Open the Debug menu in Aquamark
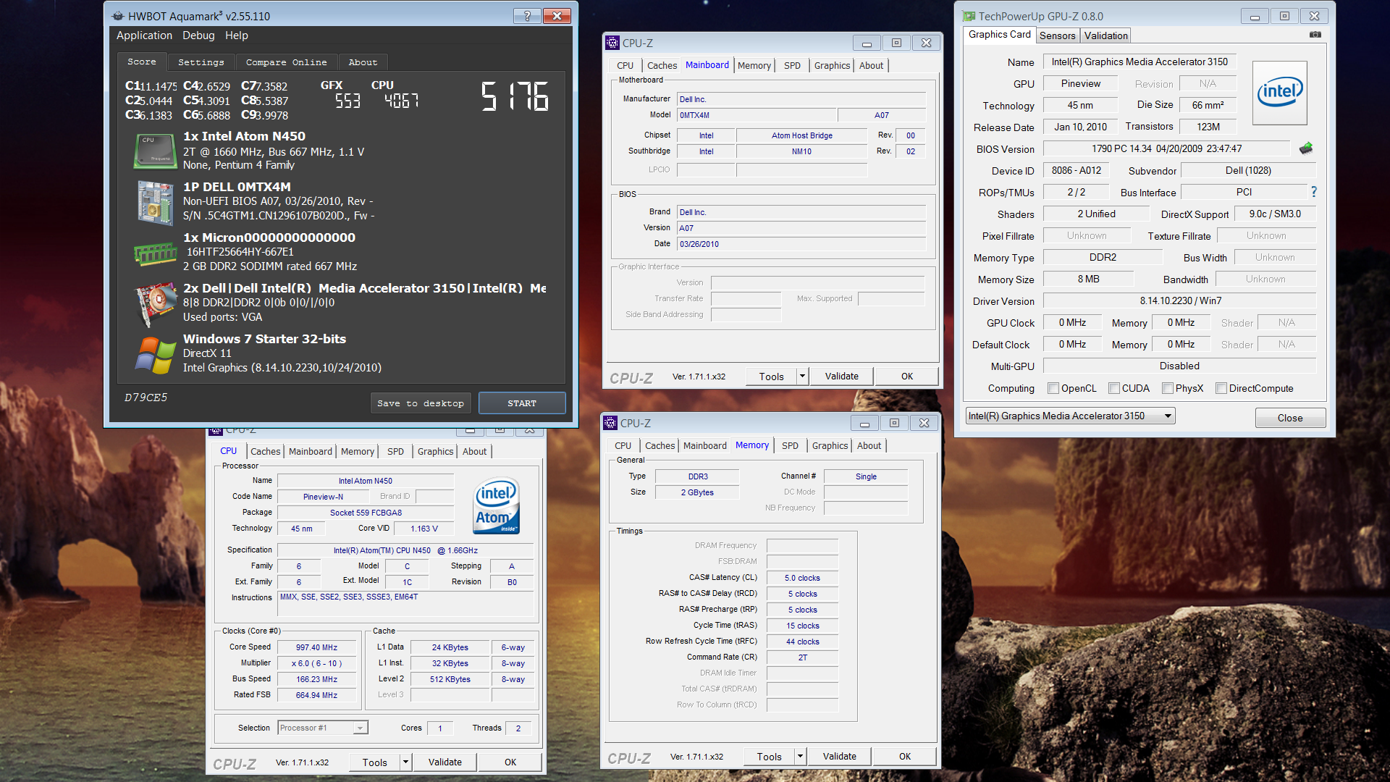The height and width of the screenshot is (782, 1390). 198,35
